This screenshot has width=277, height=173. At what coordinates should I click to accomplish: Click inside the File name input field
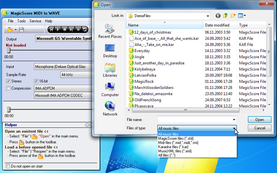pyautogui.click(x=194, y=119)
